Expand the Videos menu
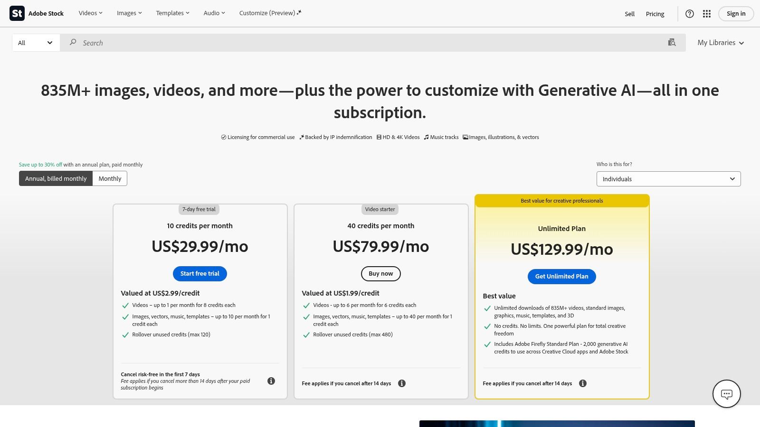760x427 pixels. click(90, 13)
